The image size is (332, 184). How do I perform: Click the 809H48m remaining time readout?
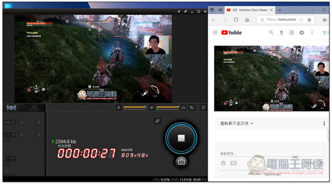[134, 155]
